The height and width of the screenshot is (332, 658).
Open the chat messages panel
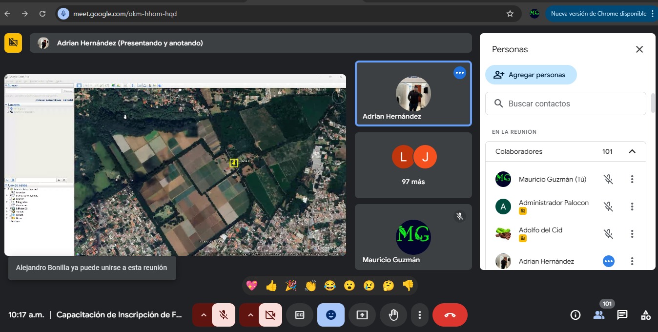(622, 315)
